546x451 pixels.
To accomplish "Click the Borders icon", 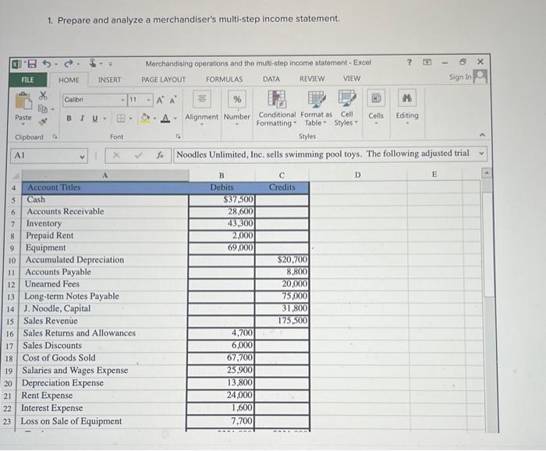I will [121, 119].
